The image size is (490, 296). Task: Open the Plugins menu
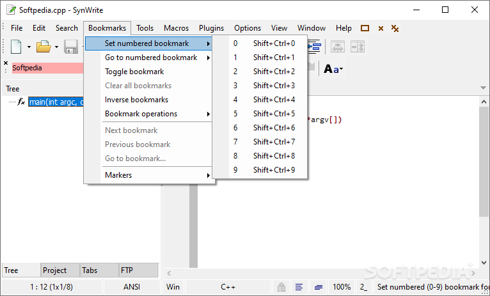click(212, 28)
